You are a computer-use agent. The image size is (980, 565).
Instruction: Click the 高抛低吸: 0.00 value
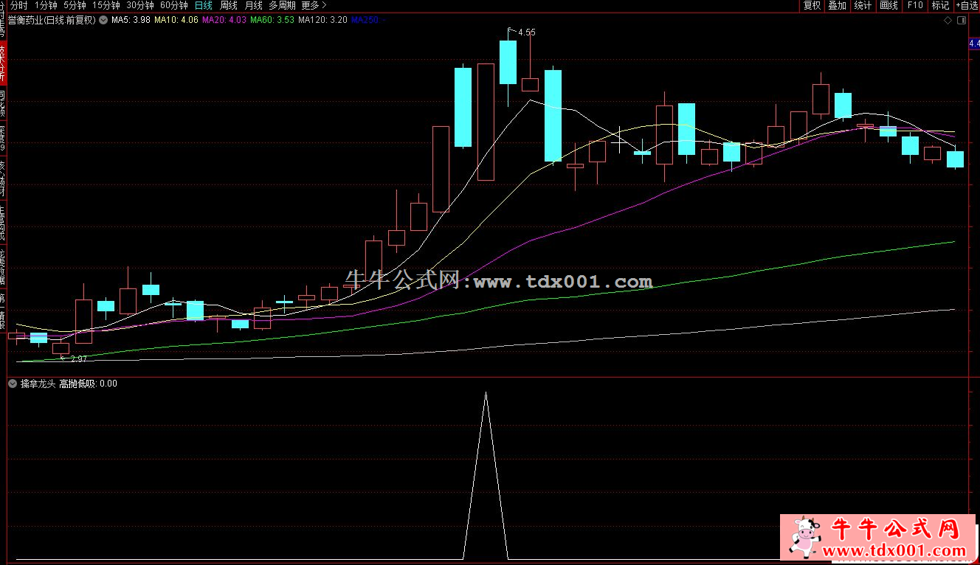pyautogui.click(x=88, y=384)
